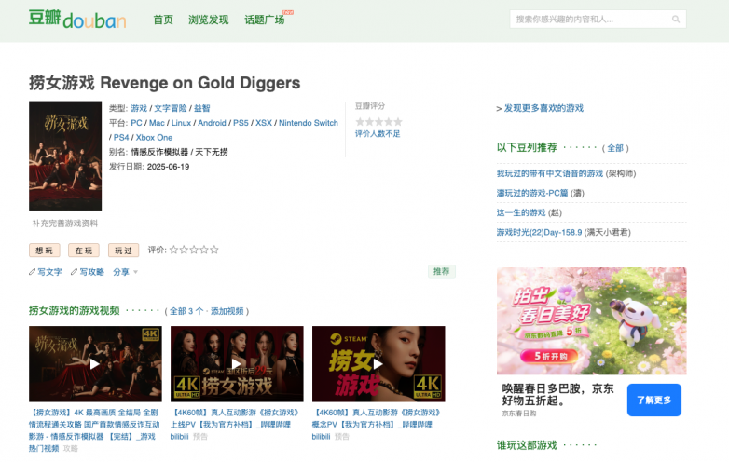The width and height of the screenshot is (729, 462).
Task: Open the Xbox One platform link
Action: coord(154,138)
